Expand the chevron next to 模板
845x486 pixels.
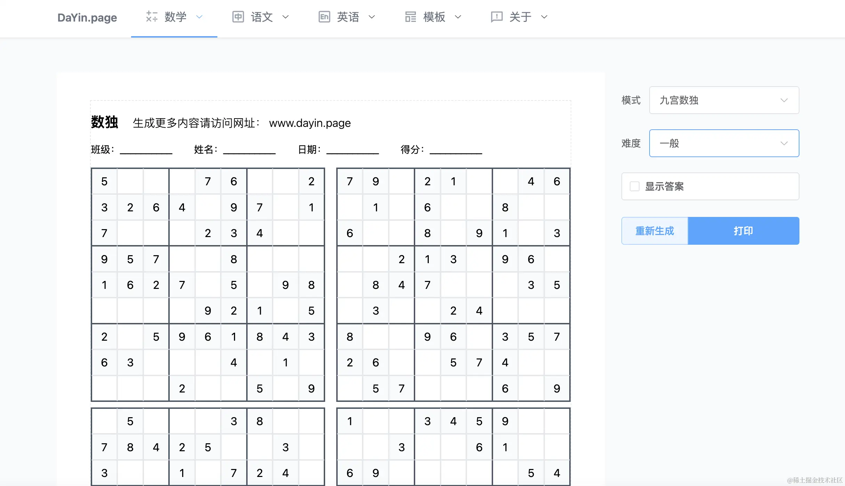click(458, 17)
